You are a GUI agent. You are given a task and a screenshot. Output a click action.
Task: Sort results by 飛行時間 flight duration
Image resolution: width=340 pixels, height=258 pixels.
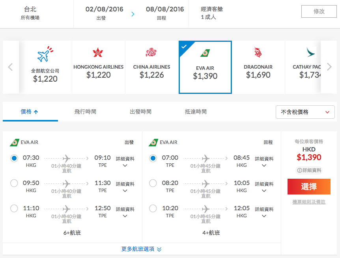pos(85,112)
